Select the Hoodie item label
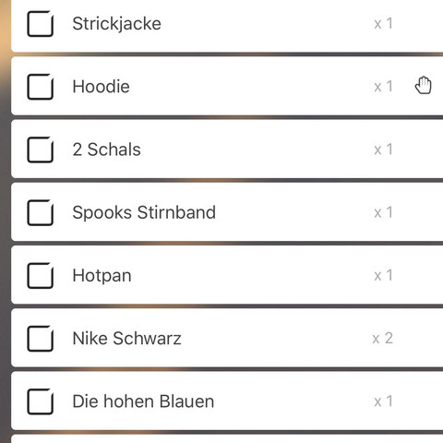The height and width of the screenshot is (443, 443). (x=101, y=87)
